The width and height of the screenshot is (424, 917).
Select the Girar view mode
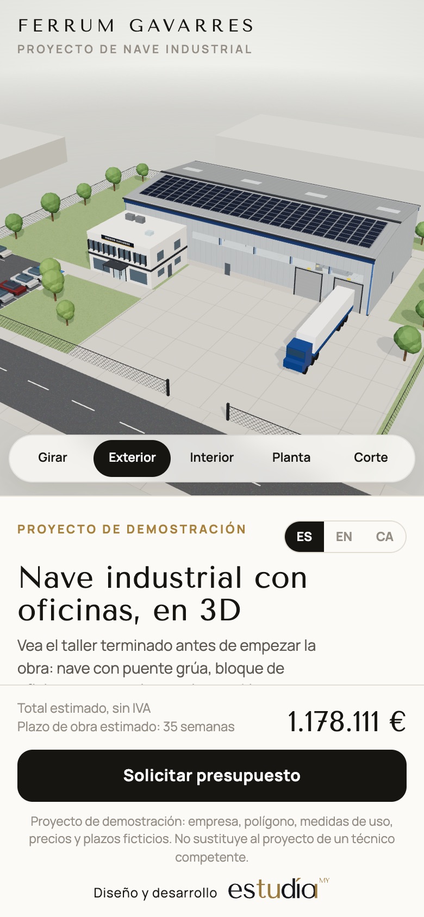(53, 458)
